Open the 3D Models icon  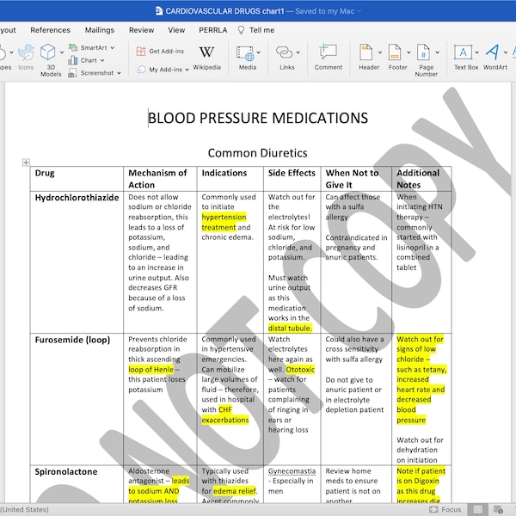47,52
